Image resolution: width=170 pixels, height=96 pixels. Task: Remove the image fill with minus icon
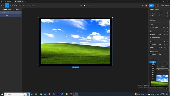pos(168,35)
